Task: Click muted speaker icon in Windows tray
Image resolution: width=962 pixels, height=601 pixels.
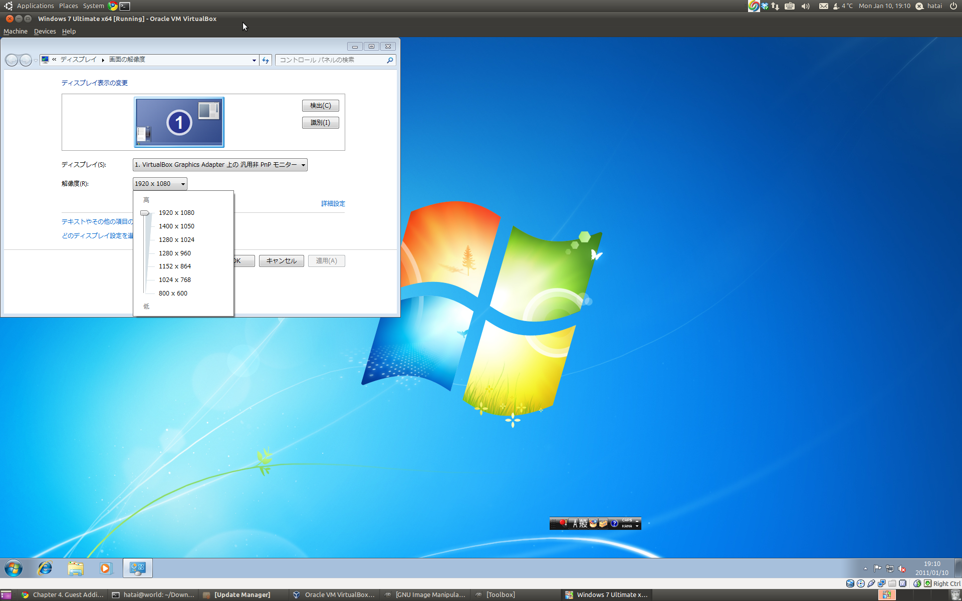Action: click(902, 568)
